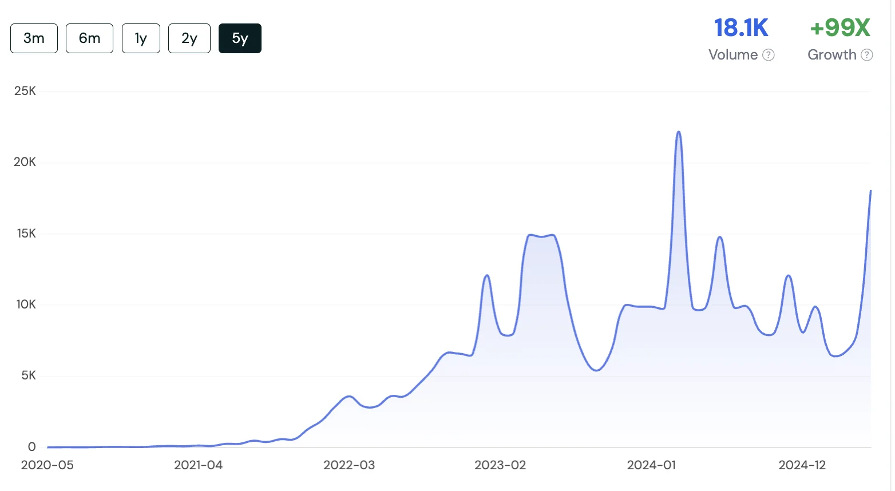895x491 pixels.
Task: Select the 6m time range
Action: click(x=89, y=38)
